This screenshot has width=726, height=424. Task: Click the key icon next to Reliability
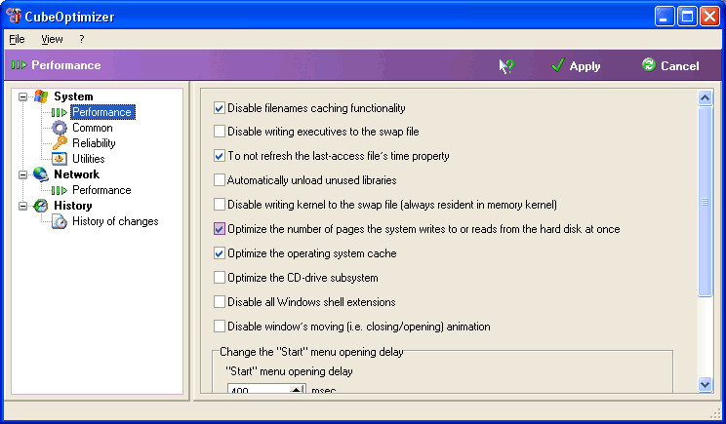coord(60,143)
